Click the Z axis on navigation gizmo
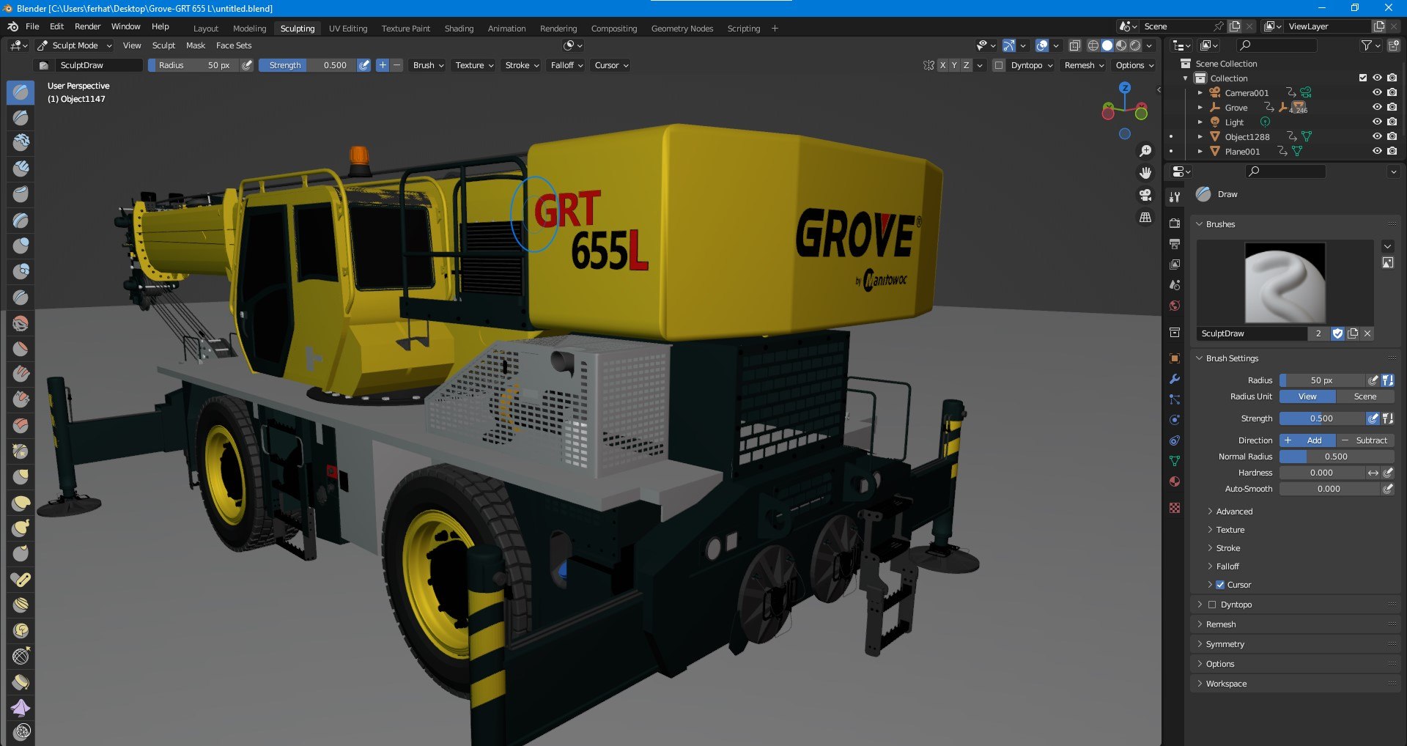Image resolution: width=1407 pixels, height=746 pixels. [1125, 87]
